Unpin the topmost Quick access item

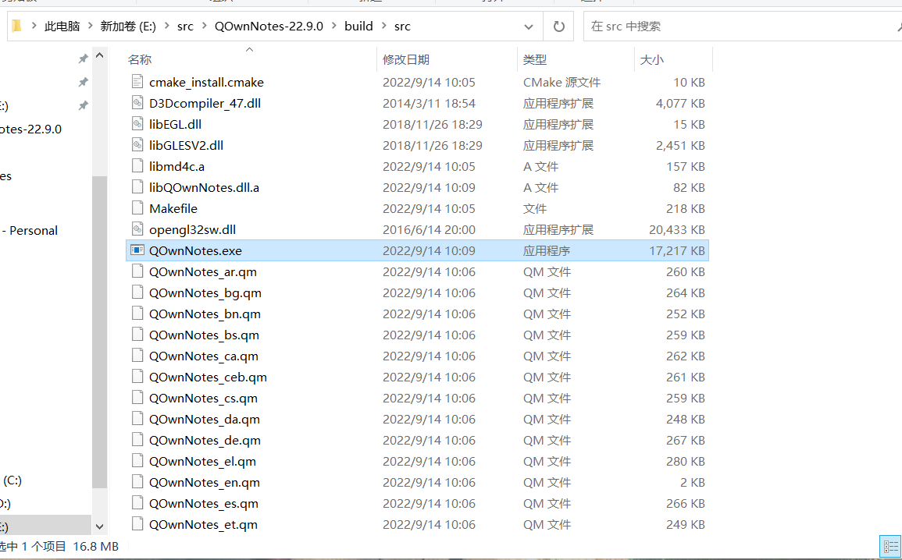pyautogui.click(x=84, y=57)
